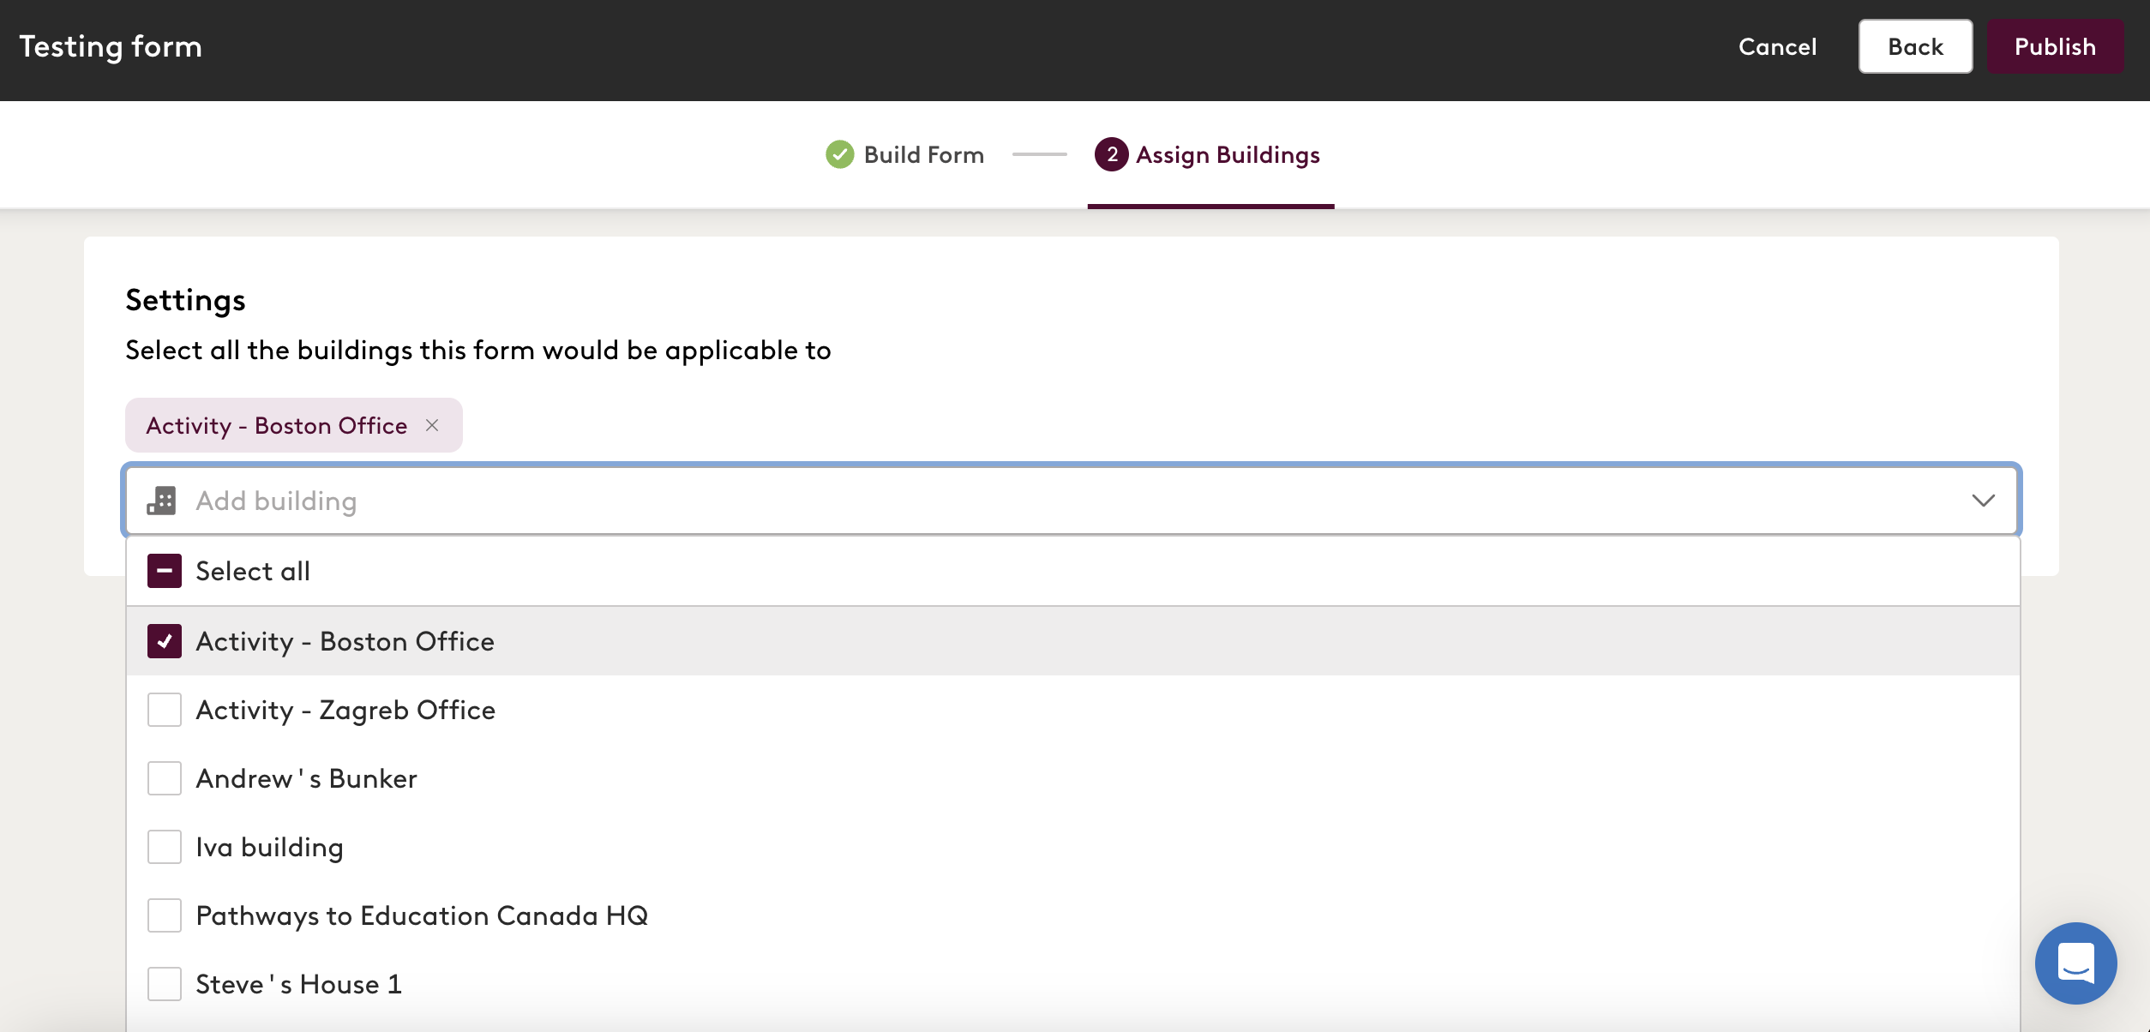Focus the Add building search field
Image resolution: width=2150 pixels, height=1032 pixels.
coord(1072,501)
